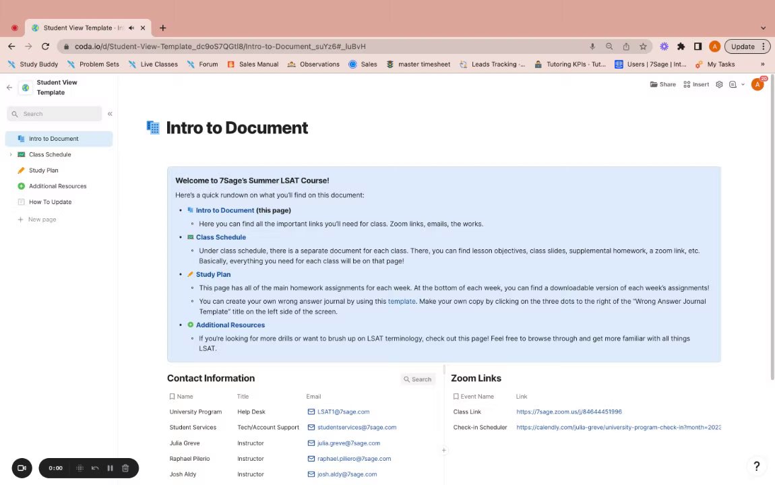Image resolution: width=775 pixels, height=485 pixels.
Task: Click the page icon next to Intro title
Action: click(153, 127)
